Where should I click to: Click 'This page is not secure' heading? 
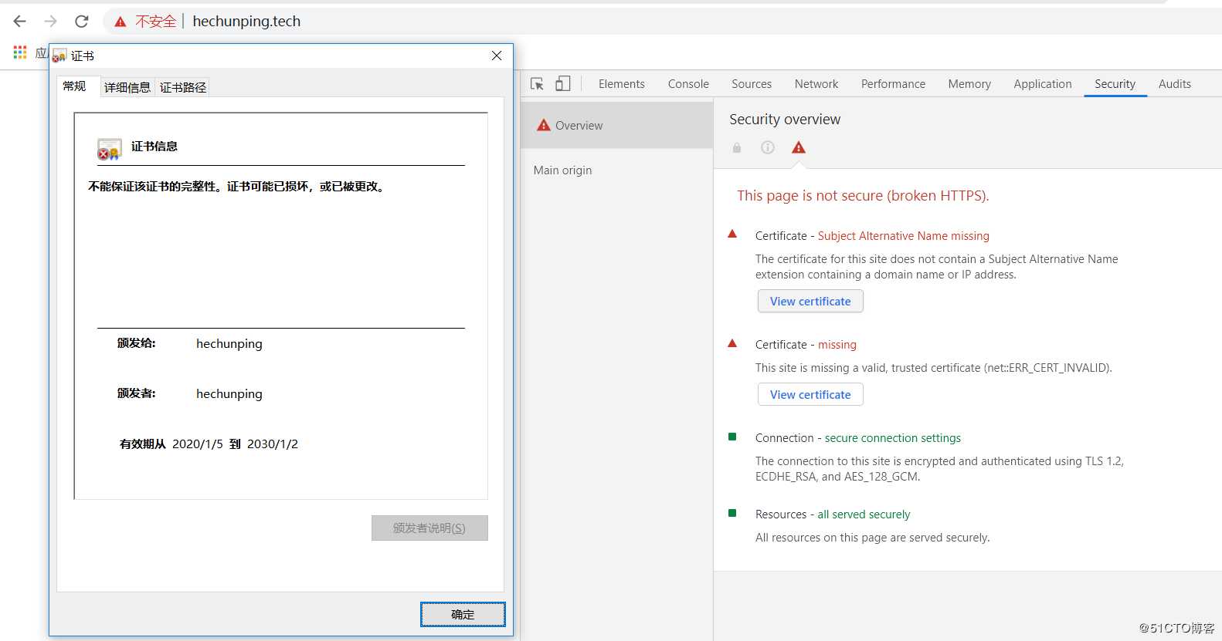click(x=863, y=196)
